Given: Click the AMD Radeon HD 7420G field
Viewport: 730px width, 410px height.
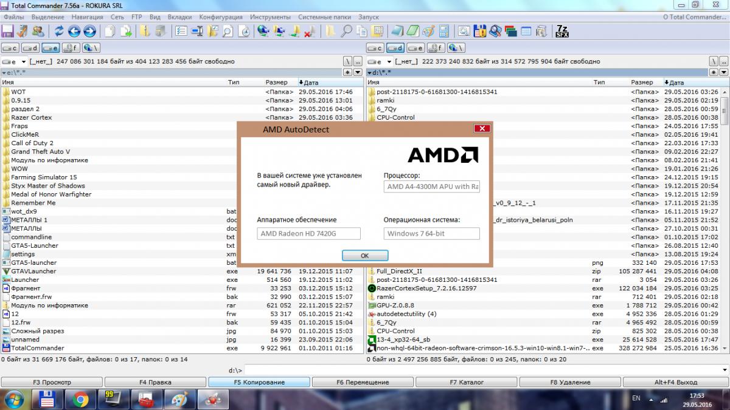Looking at the screenshot, I should click(308, 234).
